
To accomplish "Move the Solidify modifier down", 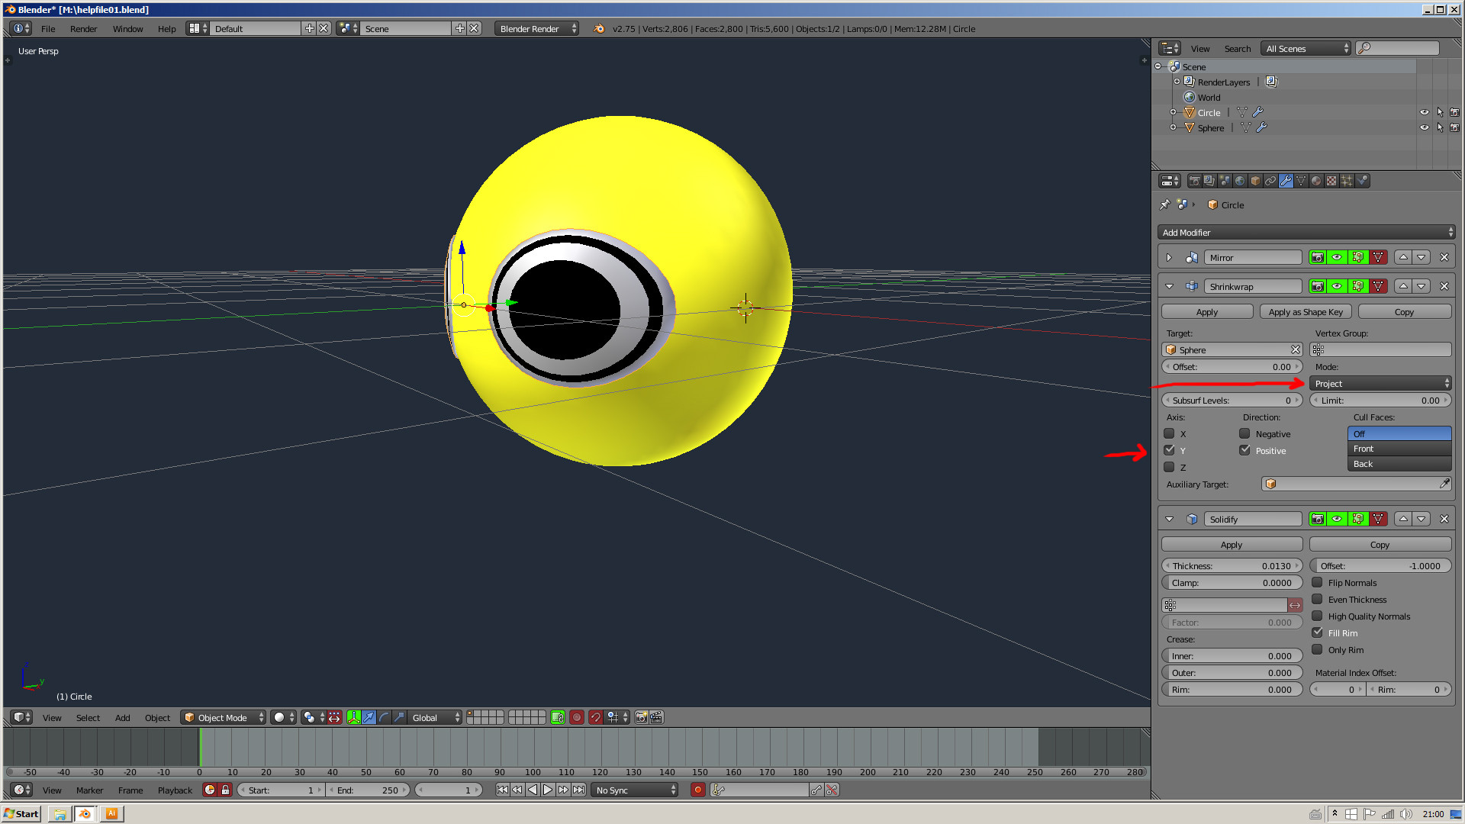I will coord(1422,519).
